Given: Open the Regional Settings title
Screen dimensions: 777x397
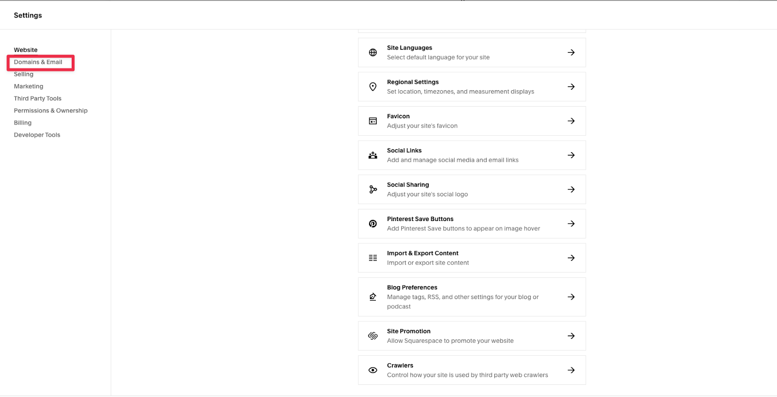Looking at the screenshot, I should pos(413,82).
